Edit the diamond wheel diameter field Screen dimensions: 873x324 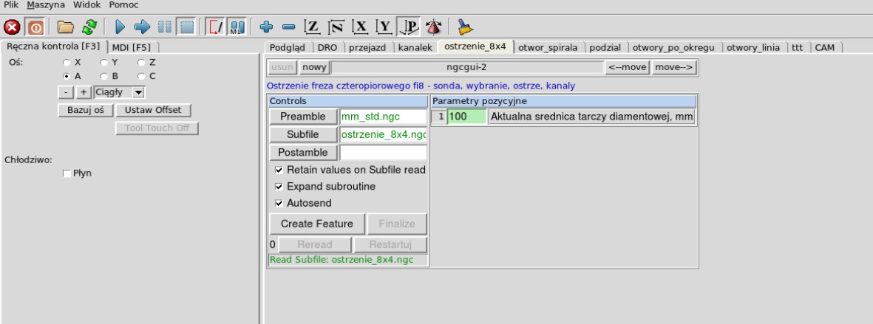(466, 117)
